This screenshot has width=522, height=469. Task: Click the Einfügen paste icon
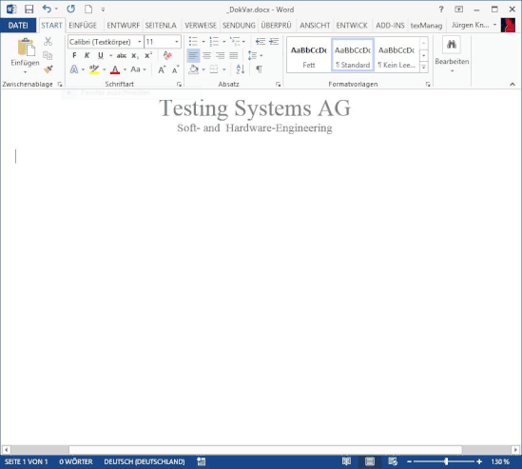tap(26, 47)
